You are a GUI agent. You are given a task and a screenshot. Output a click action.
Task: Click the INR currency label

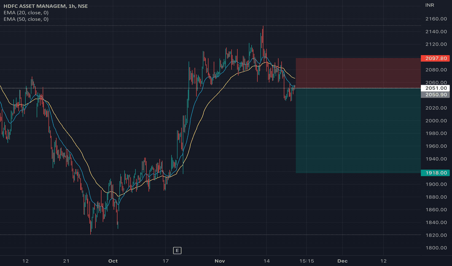point(430,5)
